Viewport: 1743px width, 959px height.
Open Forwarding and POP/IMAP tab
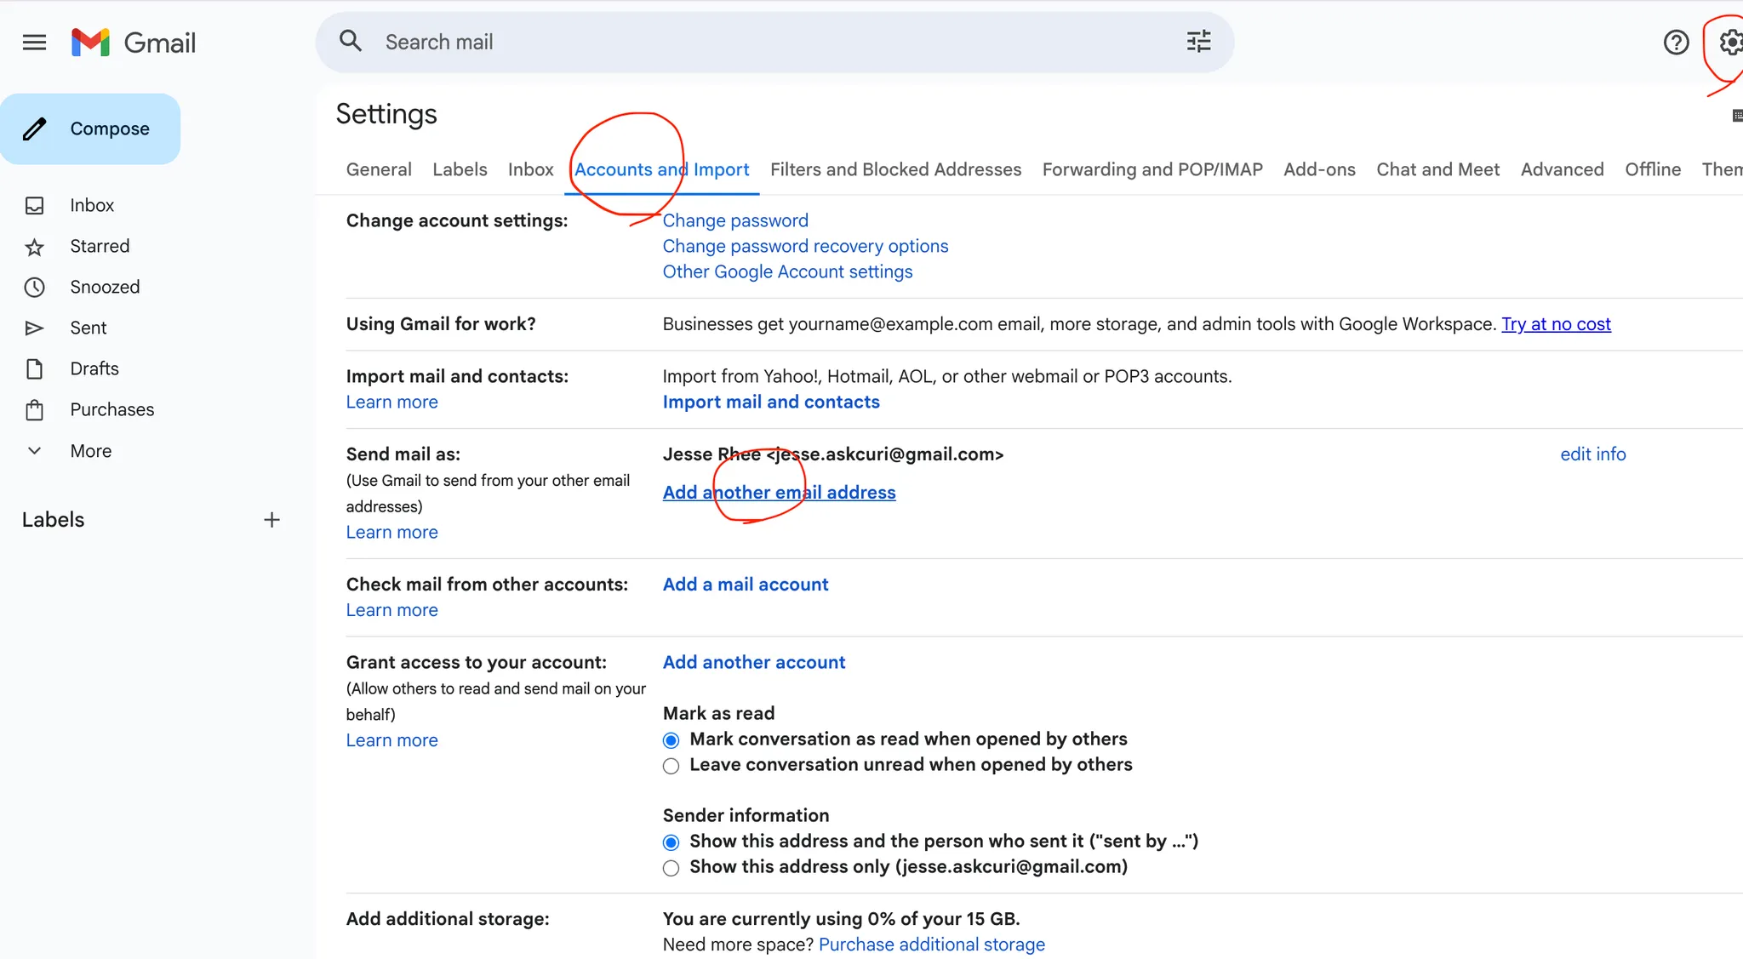coord(1152,169)
